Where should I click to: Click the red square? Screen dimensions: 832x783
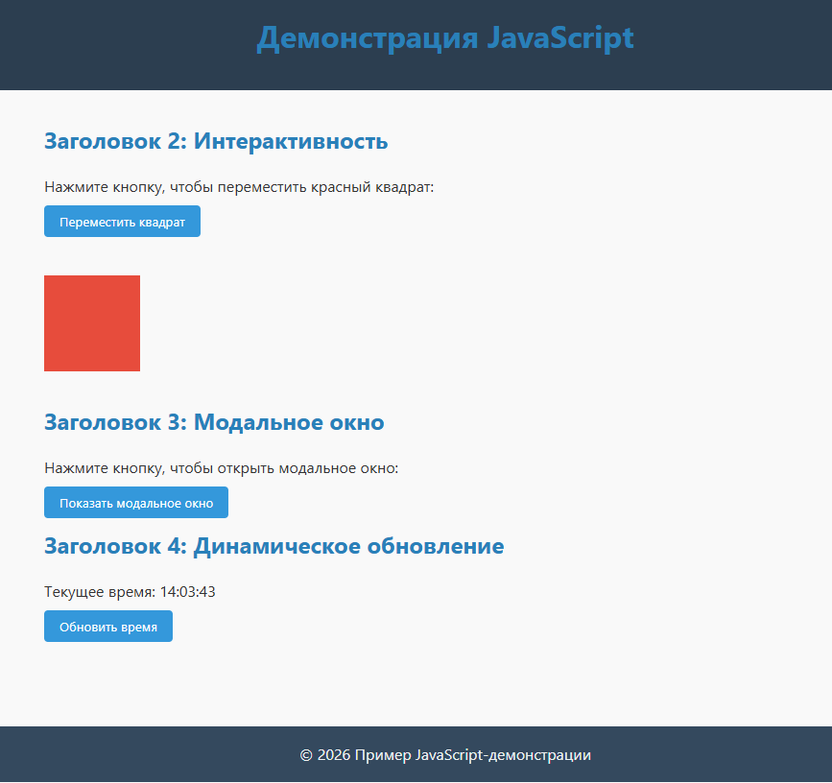[92, 323]
